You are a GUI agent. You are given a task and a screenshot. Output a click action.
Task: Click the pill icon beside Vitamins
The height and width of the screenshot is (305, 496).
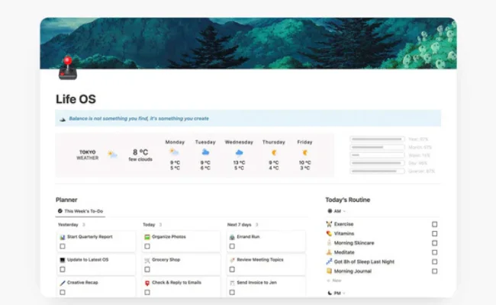(329, 233)
